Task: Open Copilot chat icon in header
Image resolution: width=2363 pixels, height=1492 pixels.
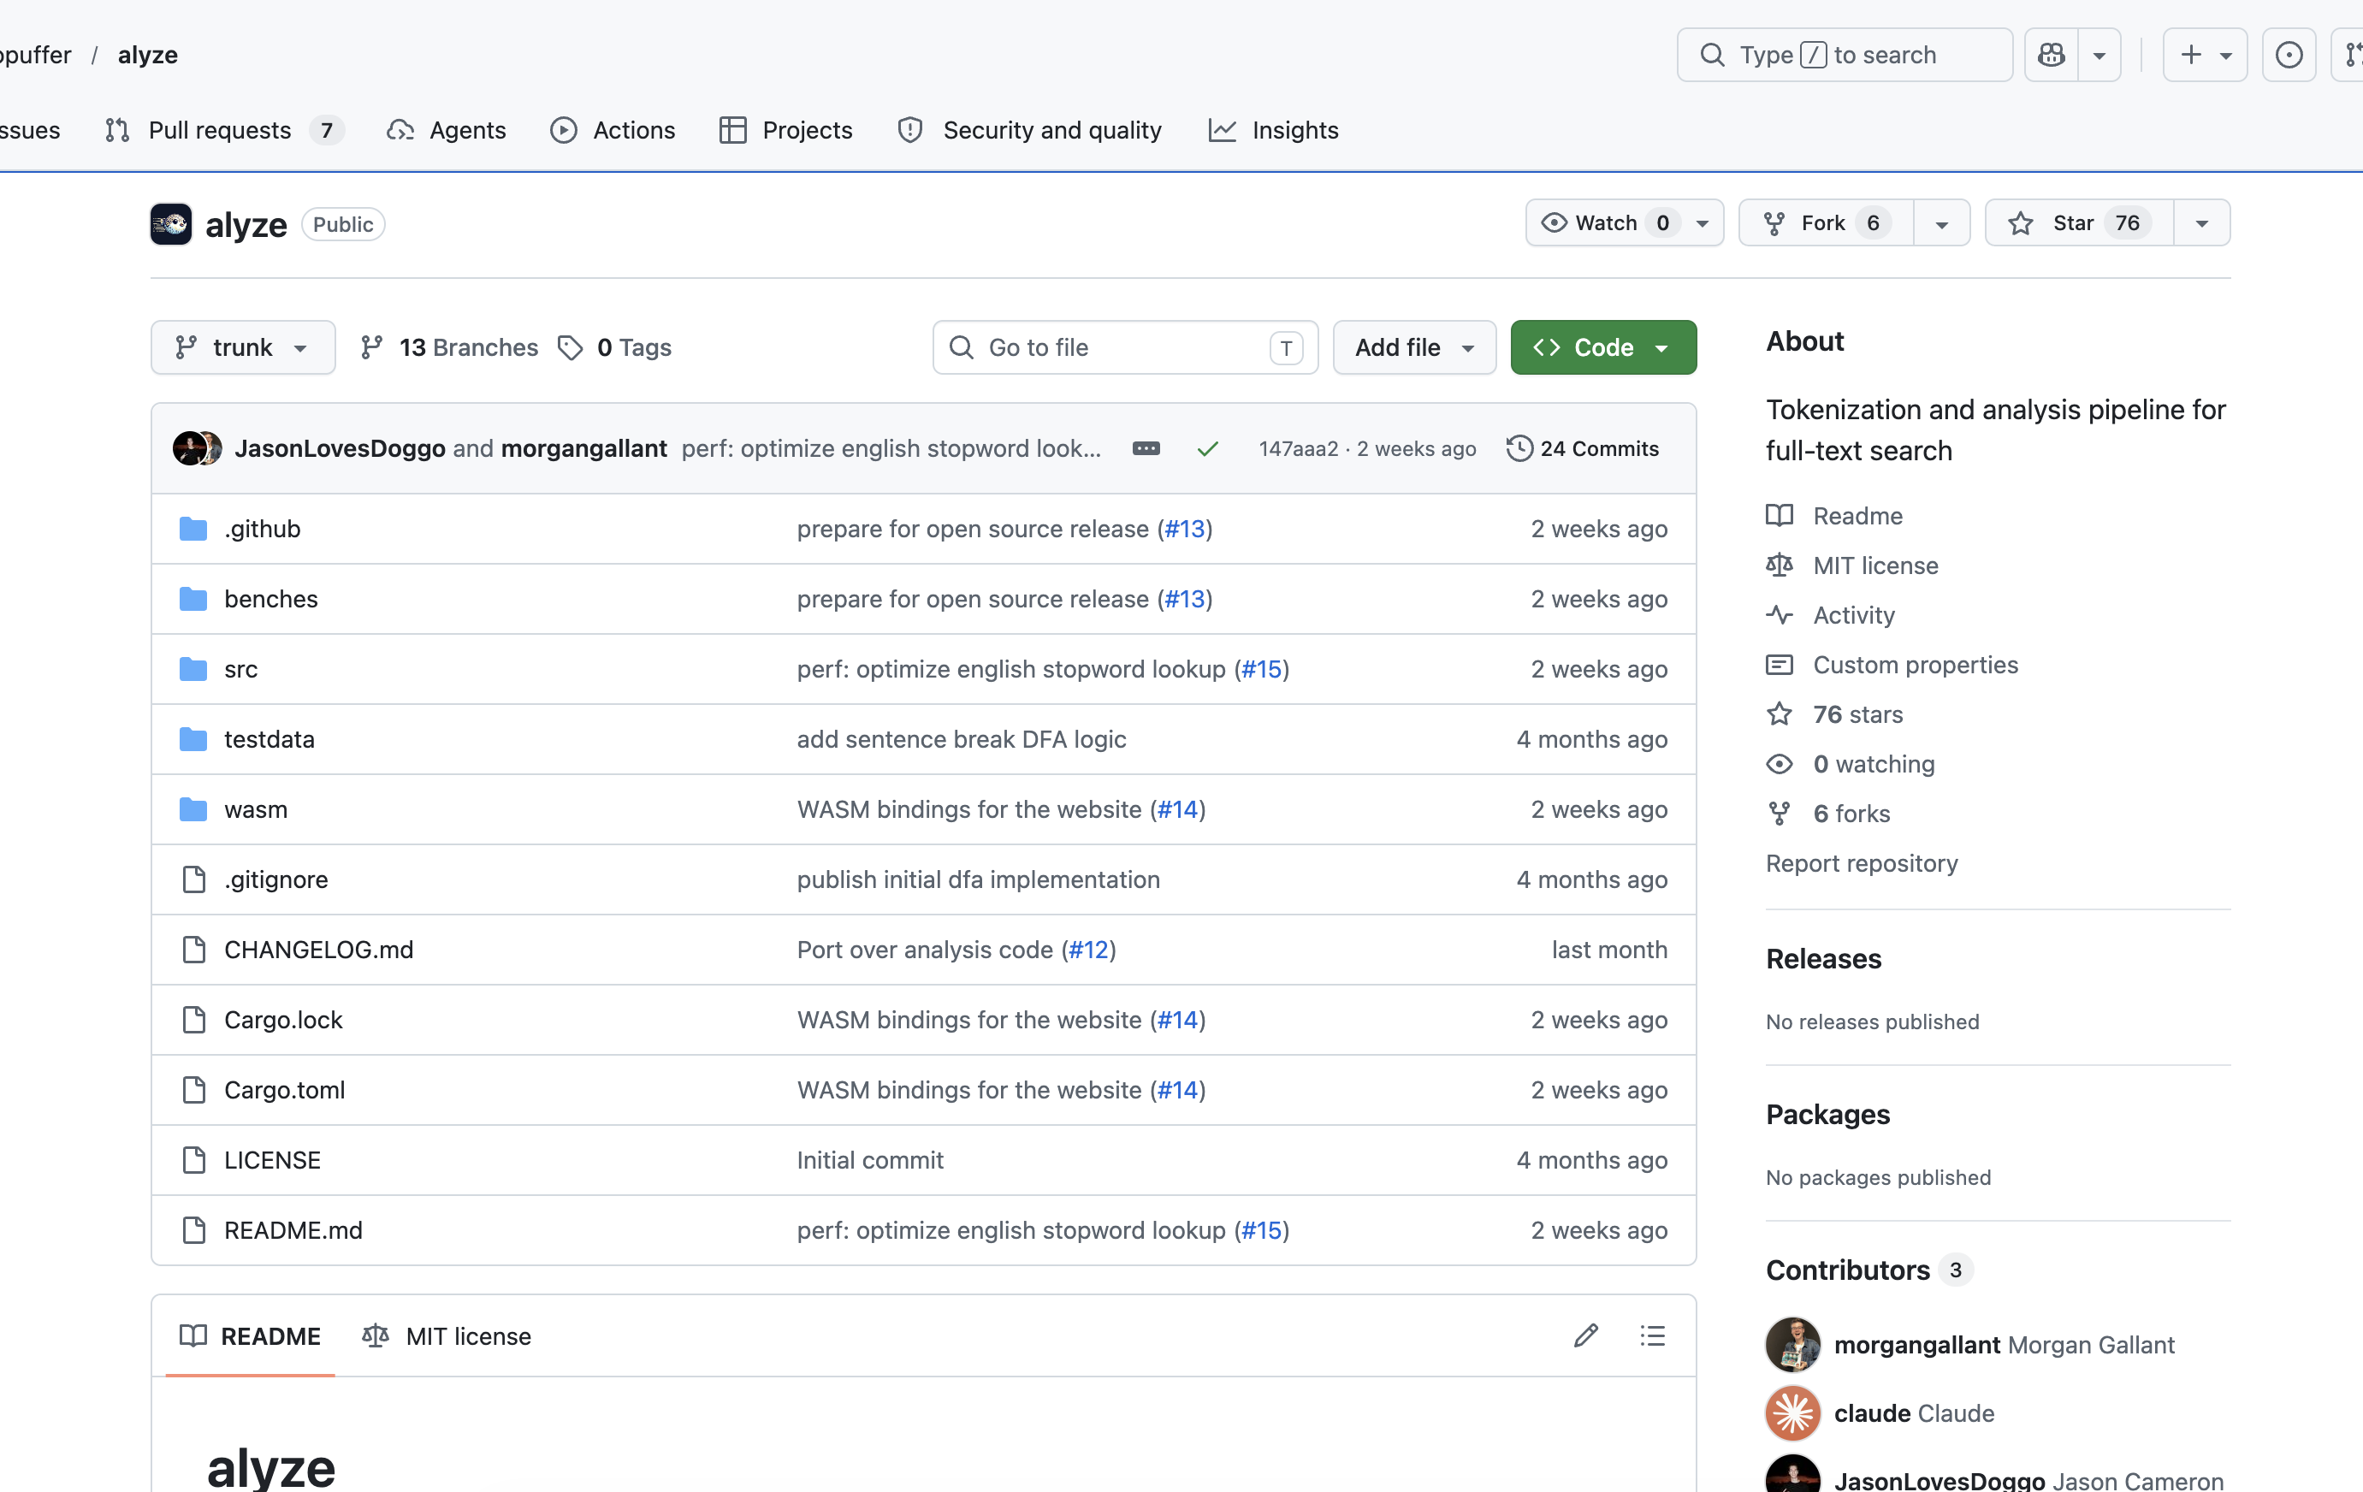Action: click(x=2051, y=55)
